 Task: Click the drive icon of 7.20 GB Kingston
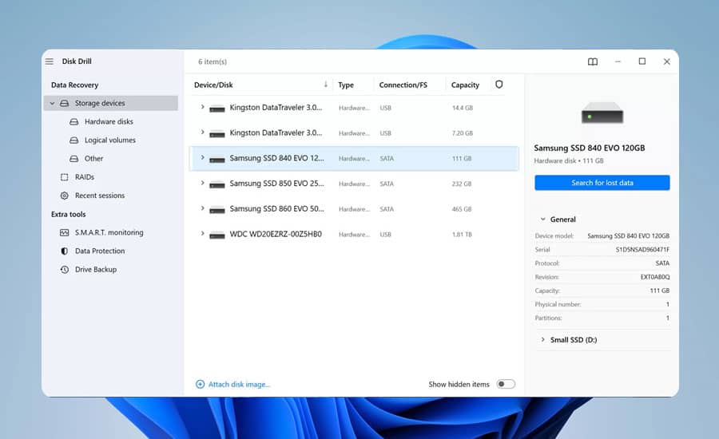coord(216,134)
